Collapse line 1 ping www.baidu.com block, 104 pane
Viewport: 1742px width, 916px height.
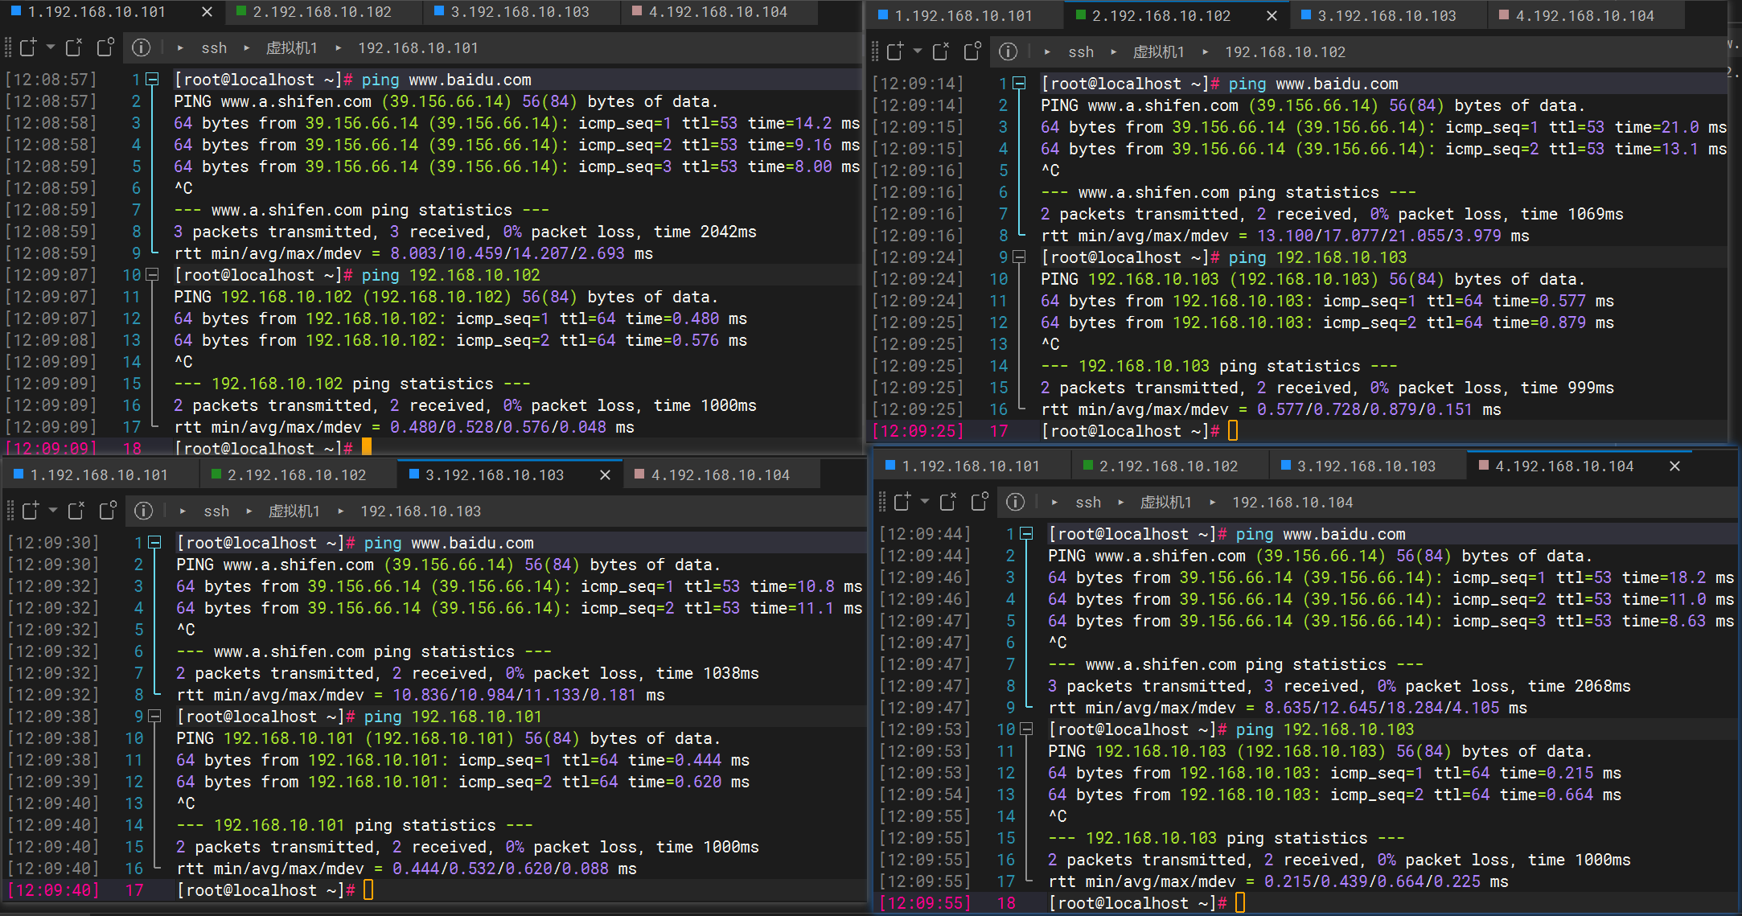pos(1026,534)
